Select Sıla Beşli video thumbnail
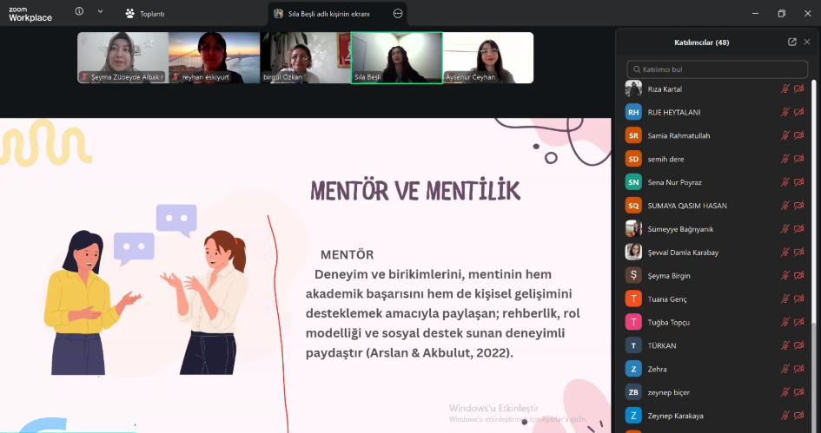Screen dimensions: 821x433 396,57
